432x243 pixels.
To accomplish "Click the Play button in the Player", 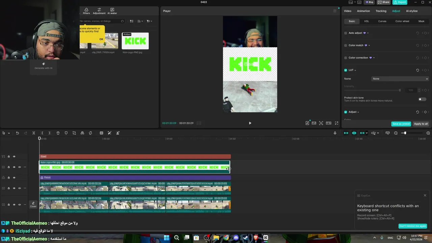I will pyautogui.click(x=250, y=123).
